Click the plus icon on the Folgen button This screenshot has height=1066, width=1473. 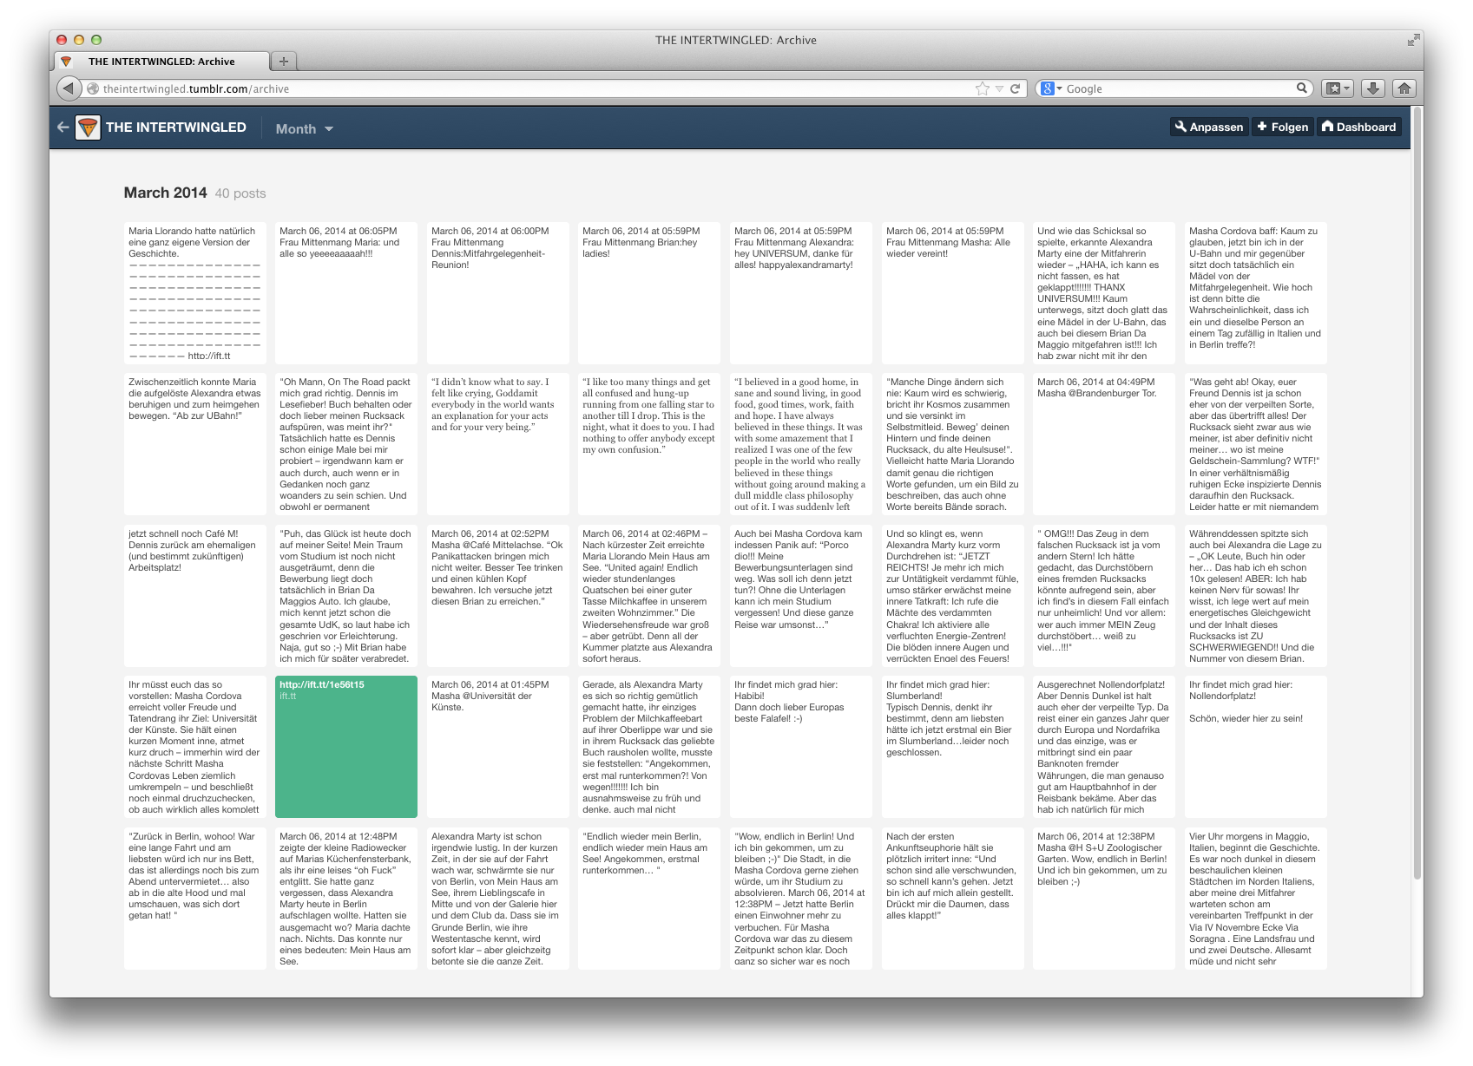click(x=1263, y=127)
